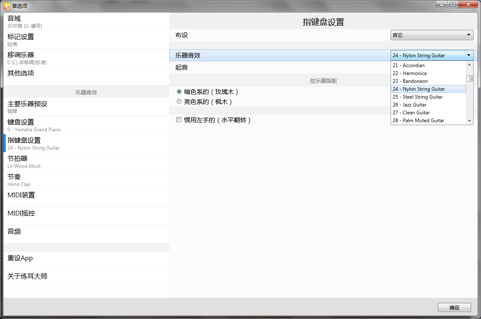Click the 起音 row label
Screen dimensions: 481x319
pyautogui.click(x=182, y=68)
